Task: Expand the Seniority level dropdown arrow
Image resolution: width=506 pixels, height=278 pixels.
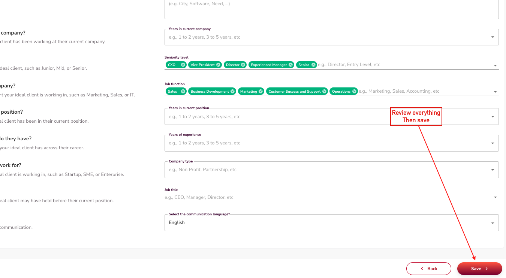Action: (495, 66)
